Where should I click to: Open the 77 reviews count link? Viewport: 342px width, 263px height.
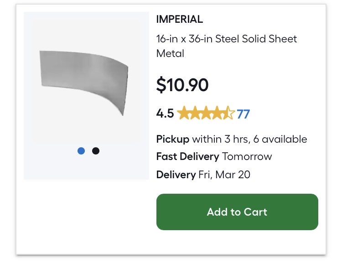point(243,114)
